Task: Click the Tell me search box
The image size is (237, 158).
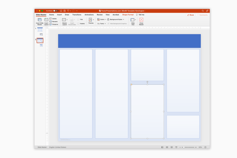Action: pyautogui.click(x=140, y=15)
